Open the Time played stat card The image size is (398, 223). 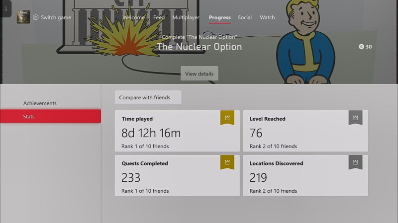177,131
